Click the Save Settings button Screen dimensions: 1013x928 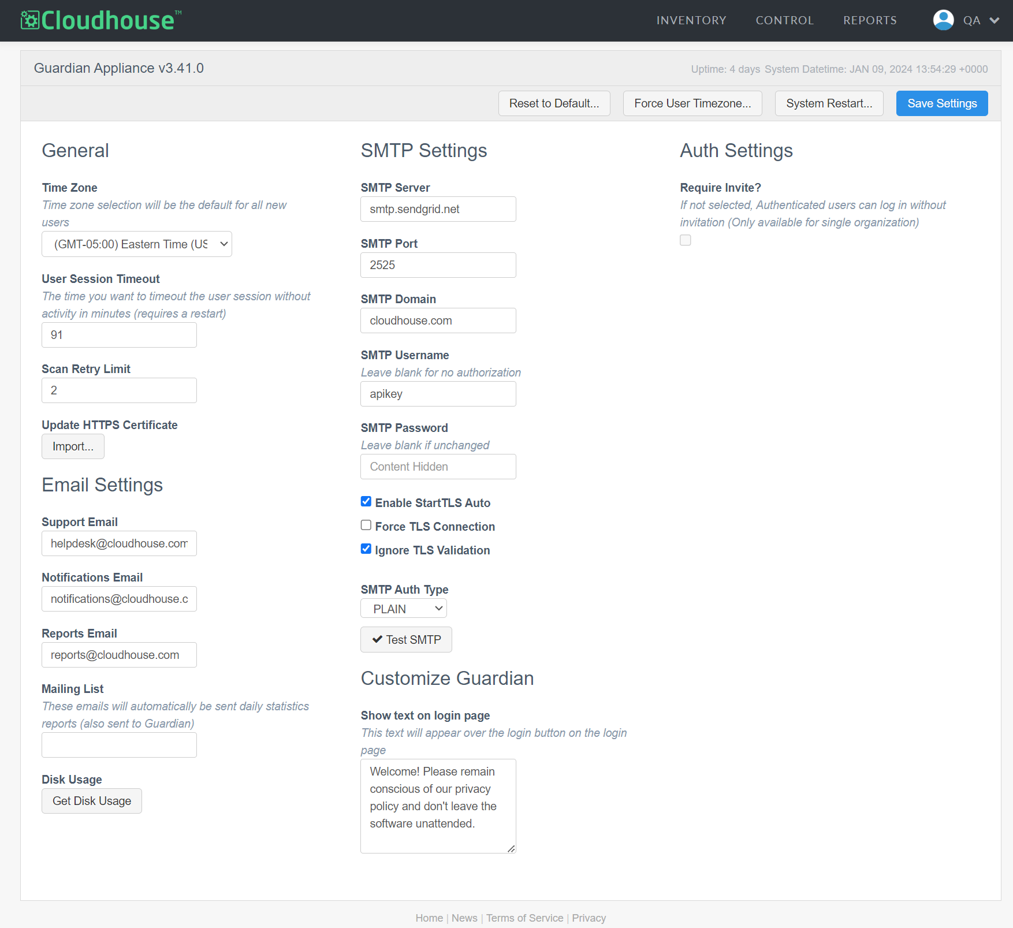(x=941, y=103)
